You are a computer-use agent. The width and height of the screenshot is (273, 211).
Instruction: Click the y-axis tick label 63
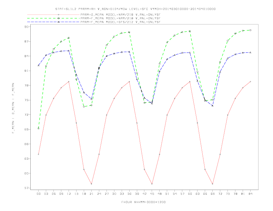tap(26, 159)
